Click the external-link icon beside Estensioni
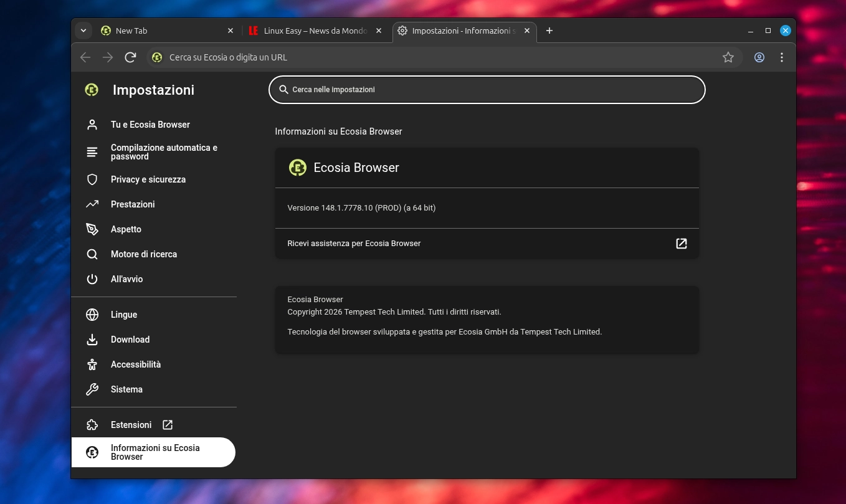 (168, 425)
